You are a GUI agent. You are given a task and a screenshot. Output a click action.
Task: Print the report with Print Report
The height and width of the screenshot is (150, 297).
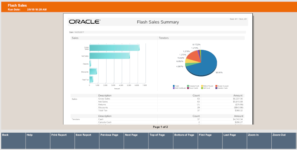click(62, 141)
